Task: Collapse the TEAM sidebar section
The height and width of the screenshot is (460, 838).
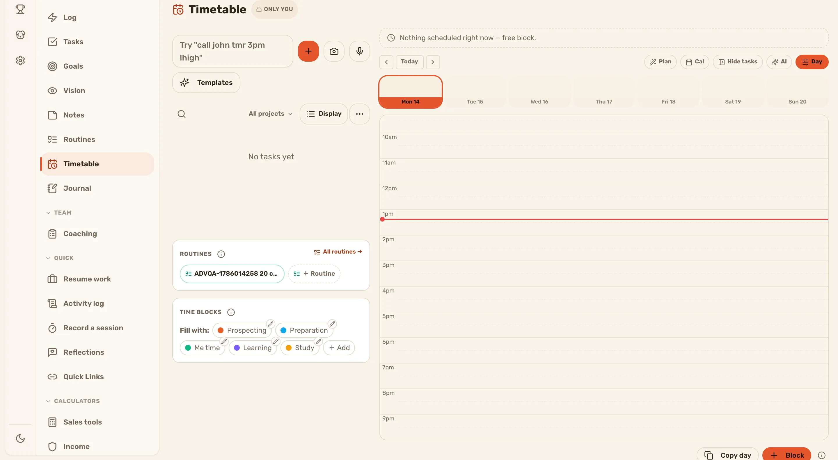Action: 59,213
